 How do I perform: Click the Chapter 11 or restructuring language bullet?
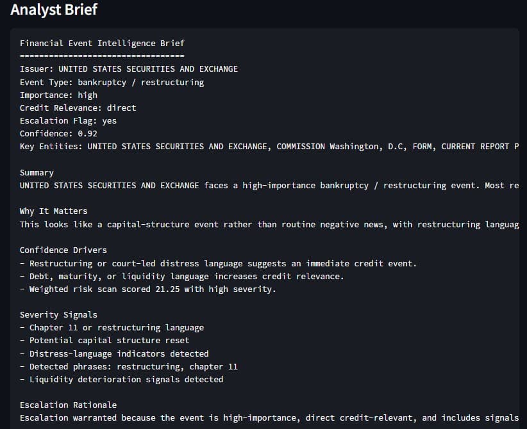pyautogui.click(x=112, y=328)
